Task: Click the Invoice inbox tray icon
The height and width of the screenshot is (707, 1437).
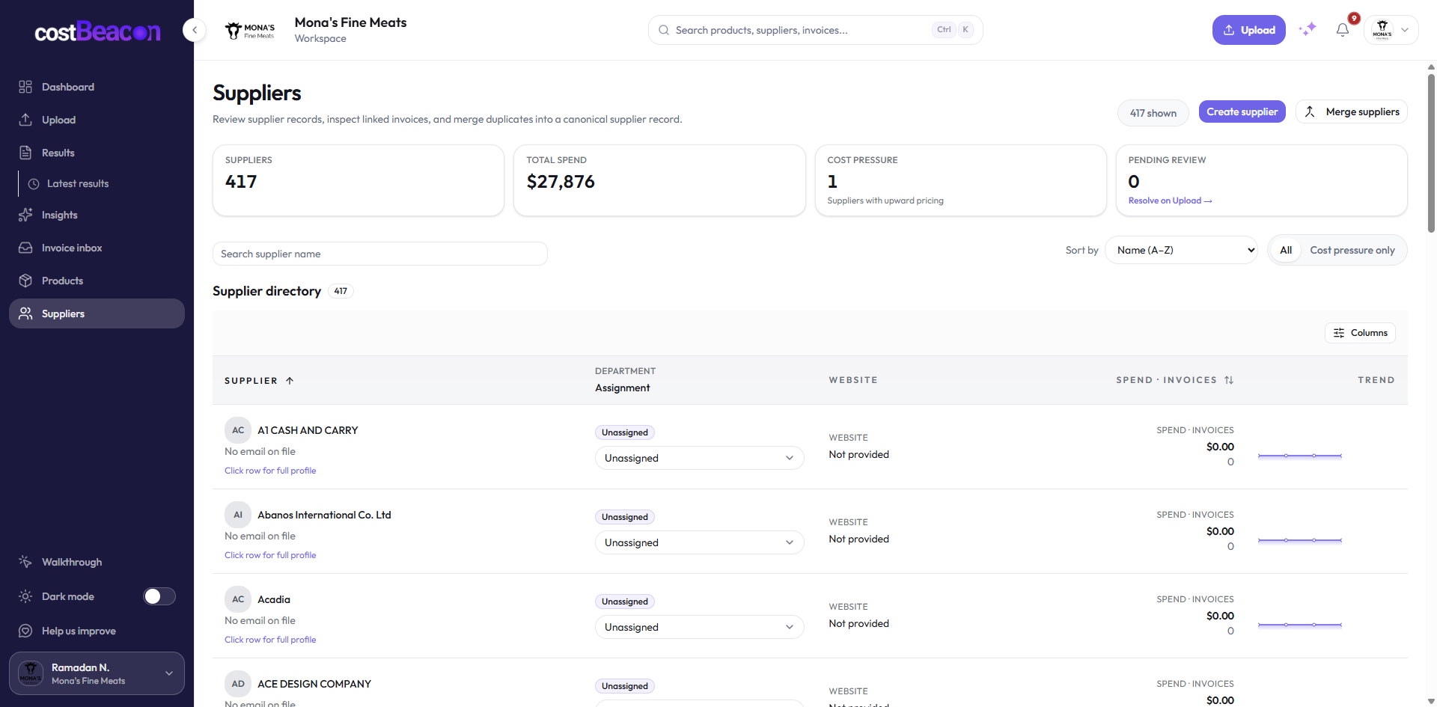Action: click(25, 248)
